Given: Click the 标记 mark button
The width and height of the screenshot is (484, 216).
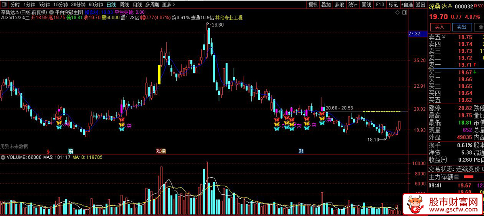Looking at the screenshot, I should click(x=393, y=5).
